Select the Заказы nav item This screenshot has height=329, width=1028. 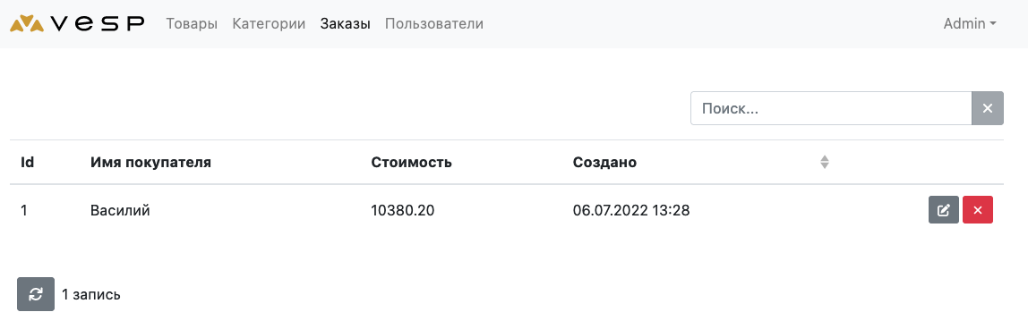coord(346,23)
